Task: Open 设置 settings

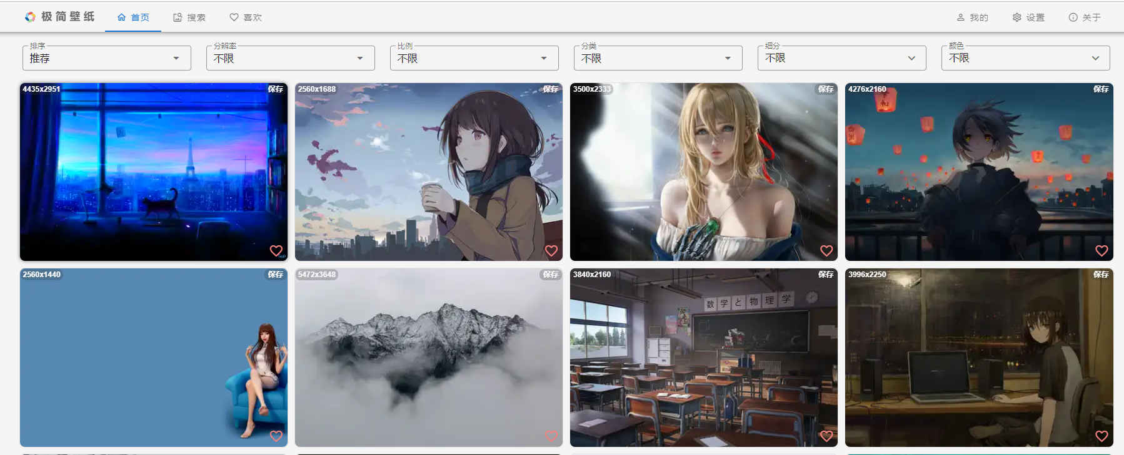Action: [x=1028, y=17]
